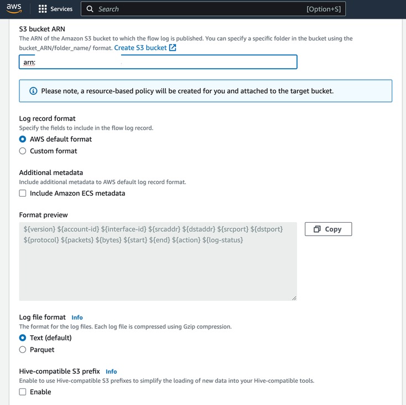Select Parquet log file format
406x405 pixels.
(x=23, y=350)
